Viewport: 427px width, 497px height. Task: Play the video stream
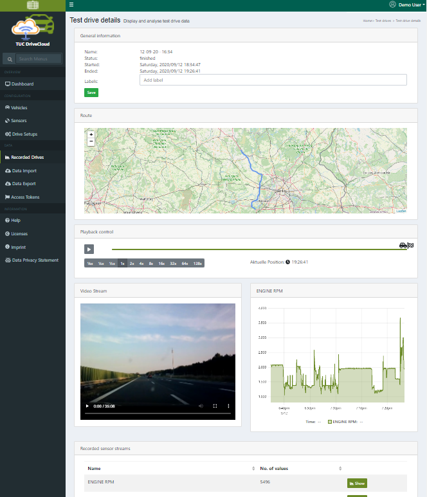click(x=87, y=406)
